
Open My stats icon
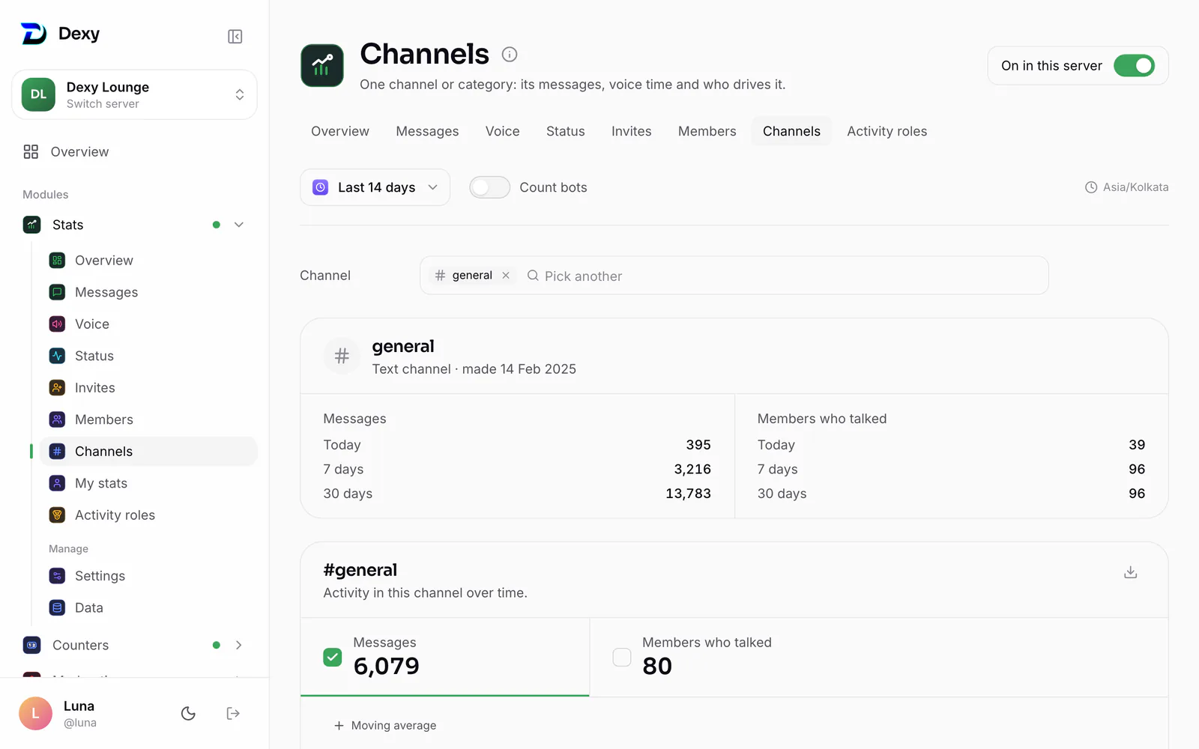[x=57, y=483]
